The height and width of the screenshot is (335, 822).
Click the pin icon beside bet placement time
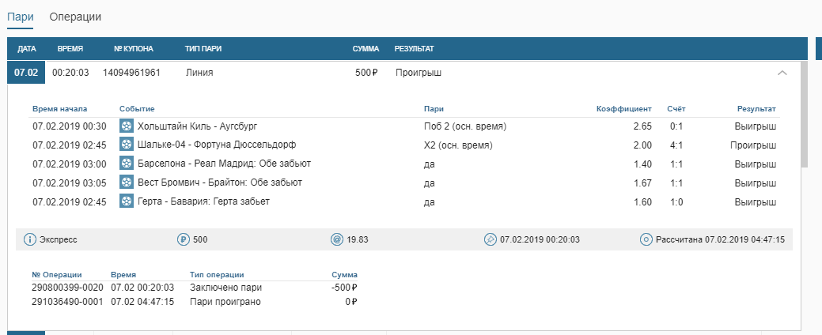point(490,239)
